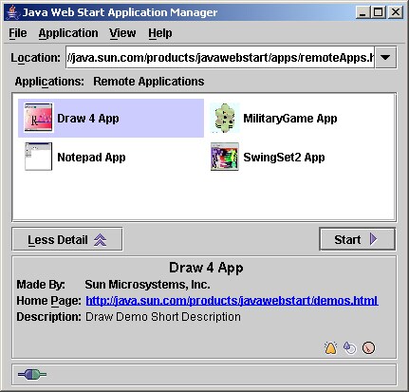Click the MilitaryGame App label
The width and height of the screenshot is (409, 392).
pos(290,119)
